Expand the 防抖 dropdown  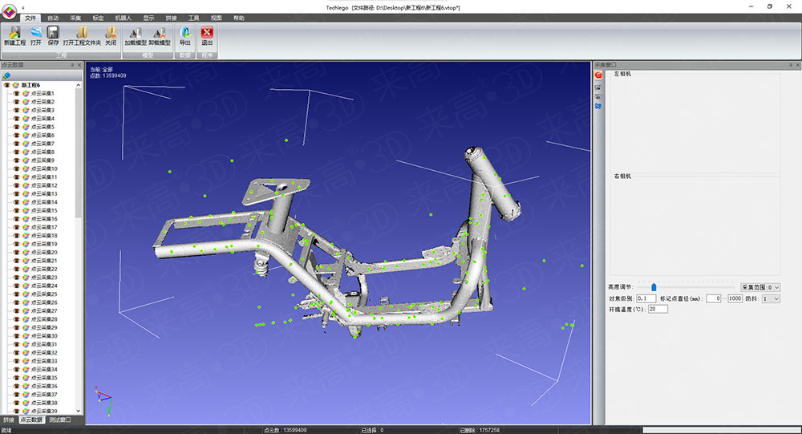pos(771,298)
